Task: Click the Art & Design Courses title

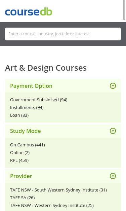Action: 46,68
